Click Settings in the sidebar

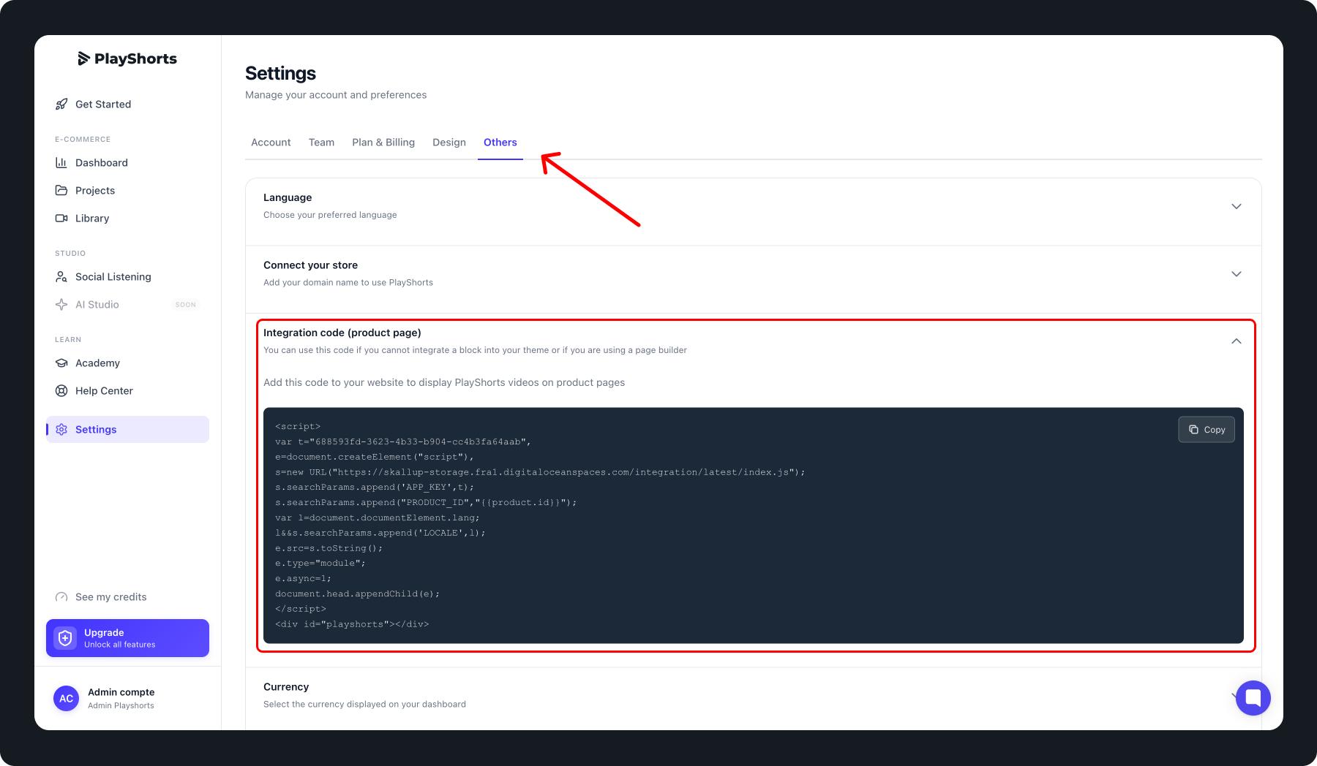point(128,429)
